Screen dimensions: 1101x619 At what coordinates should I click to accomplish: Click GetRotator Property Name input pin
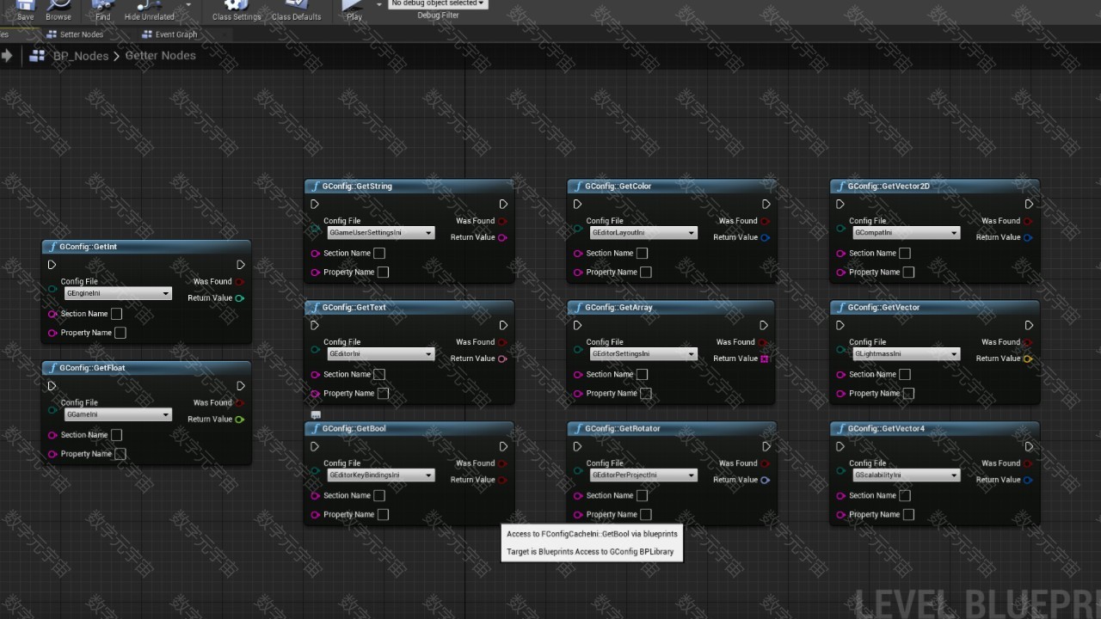578,515
